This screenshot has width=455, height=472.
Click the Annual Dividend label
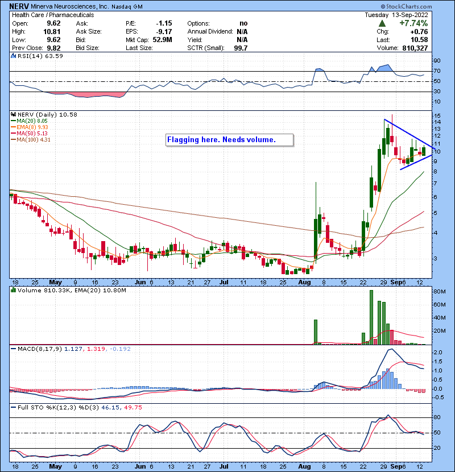coord(210,32)
